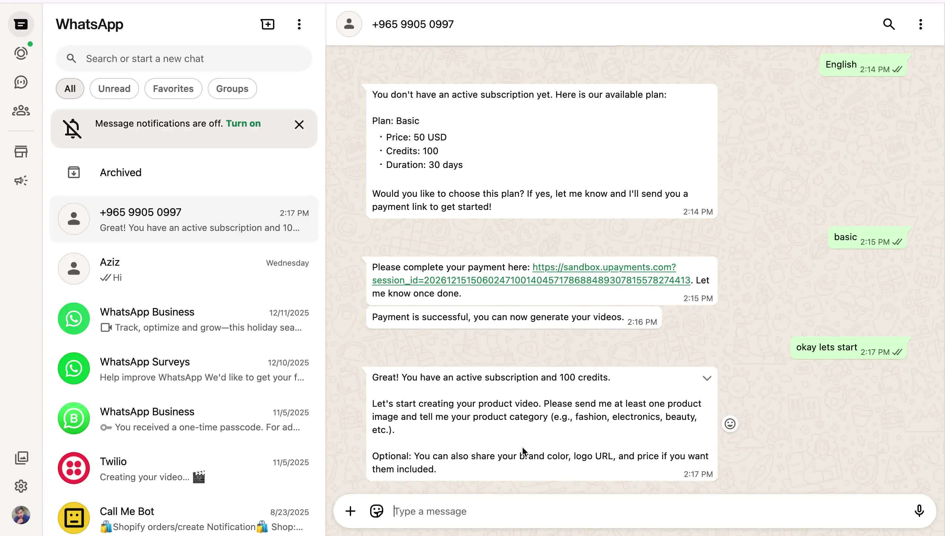
Task: Open the chat list menu (three dots)
Action: click(x=299, y=24)
